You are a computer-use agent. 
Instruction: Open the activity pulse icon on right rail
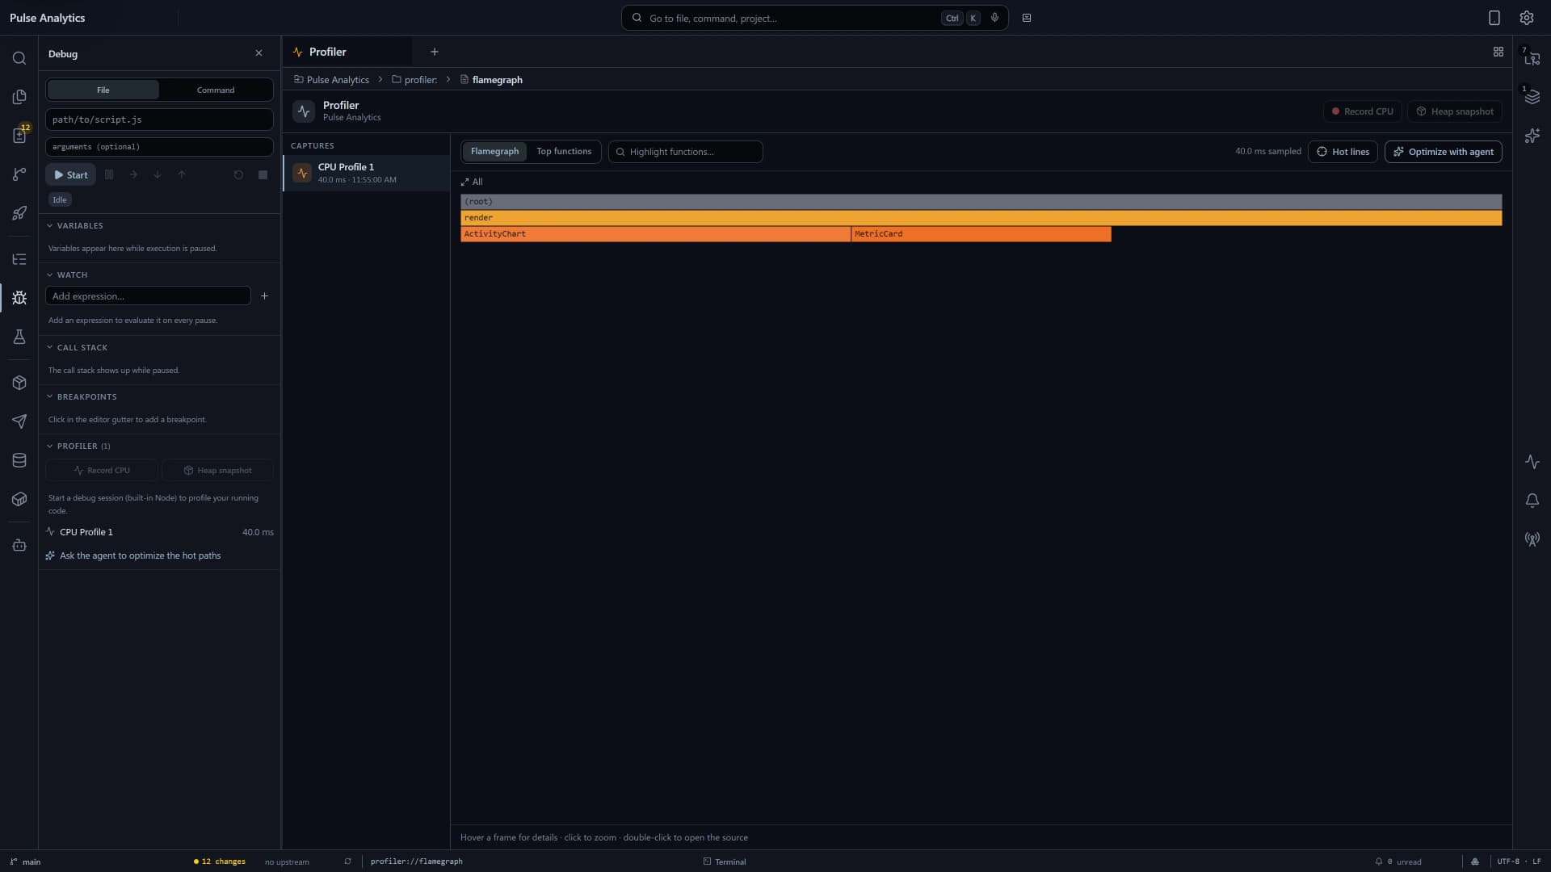(x=1532, y=462)
